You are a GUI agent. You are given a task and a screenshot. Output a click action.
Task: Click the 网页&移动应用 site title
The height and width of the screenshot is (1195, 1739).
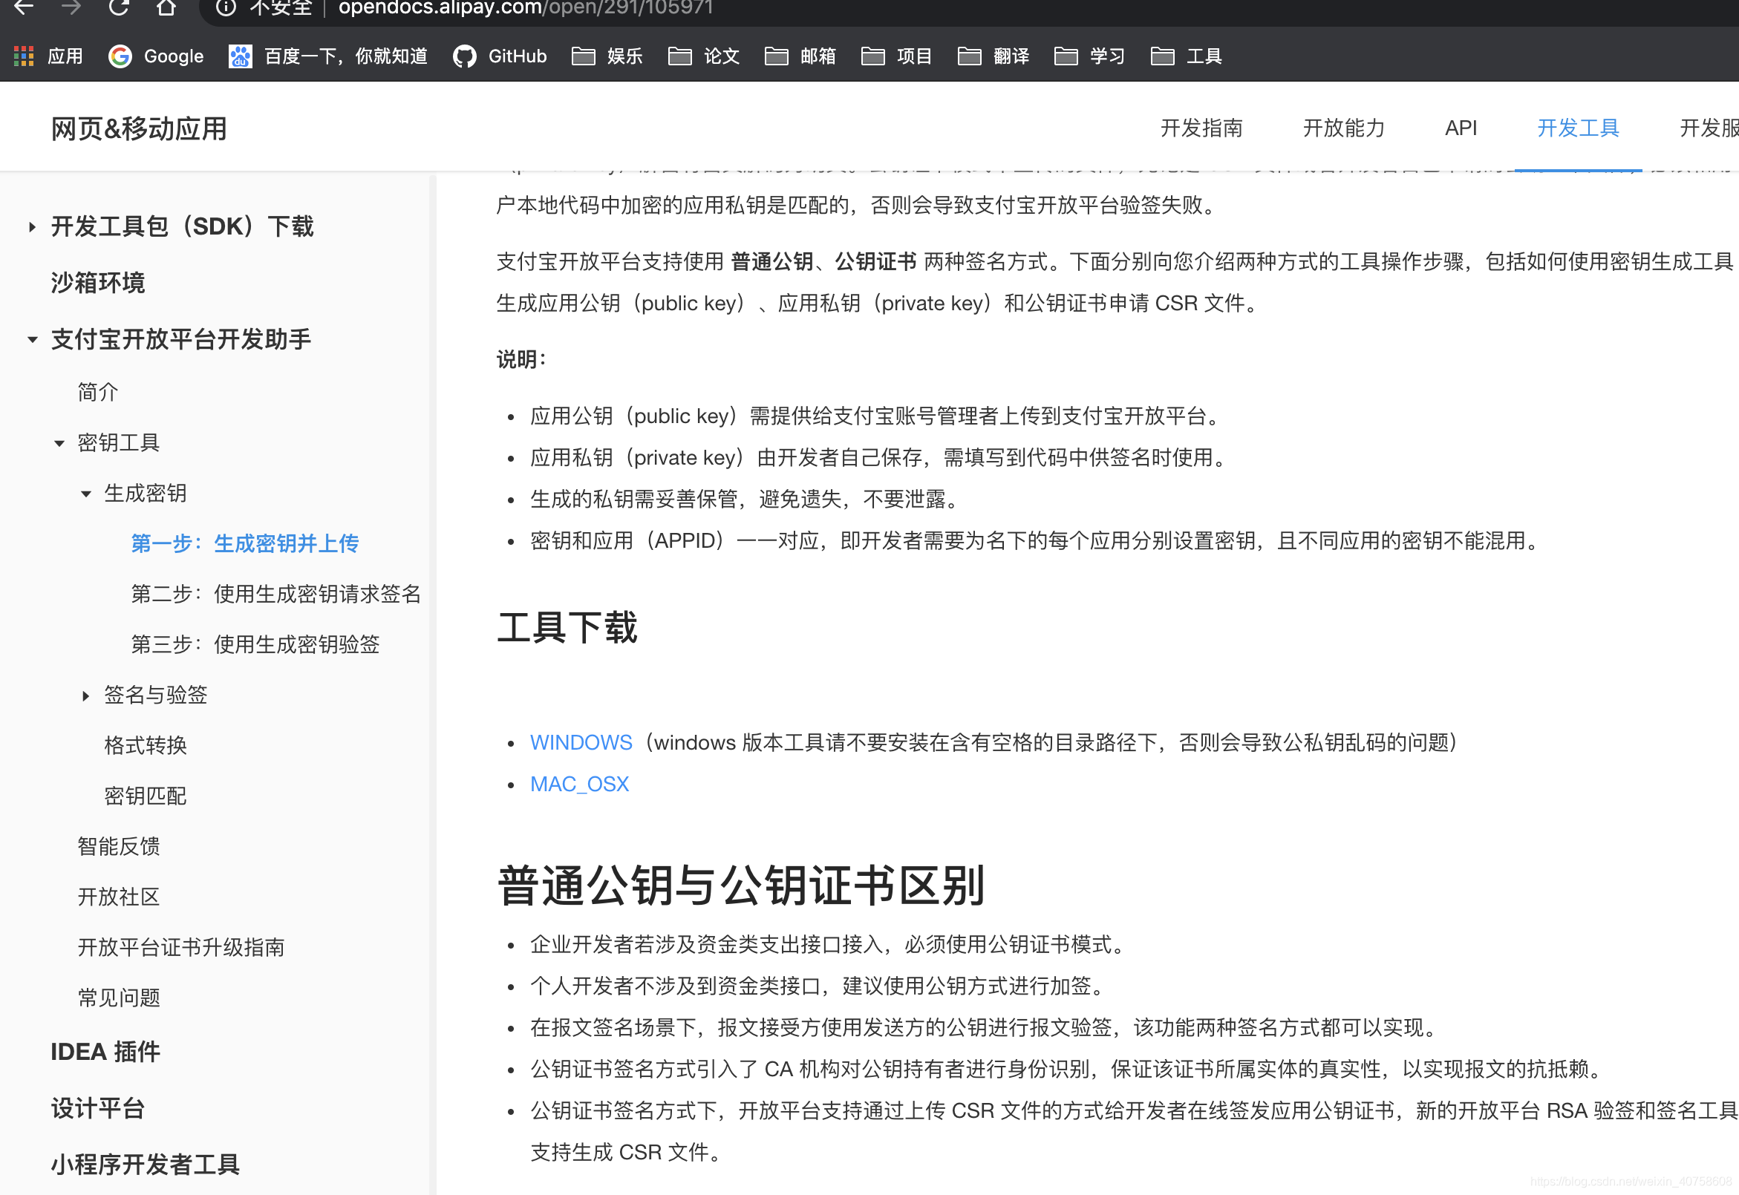click(x=139, y=129)
